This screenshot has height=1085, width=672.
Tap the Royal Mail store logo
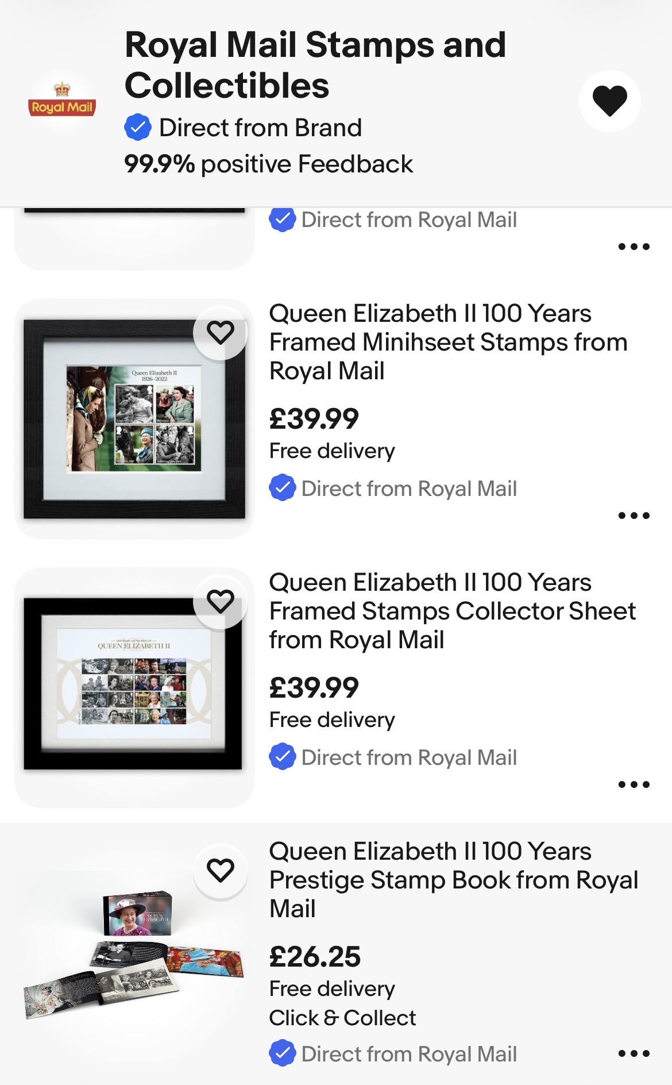point(62,102)
